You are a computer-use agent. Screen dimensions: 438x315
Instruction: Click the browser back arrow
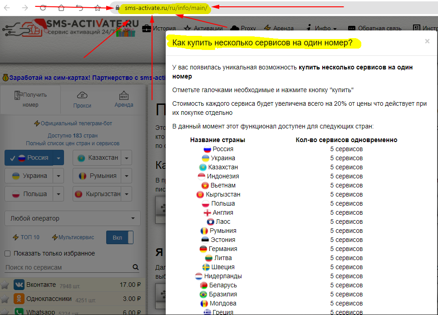[x=7, y=8]
